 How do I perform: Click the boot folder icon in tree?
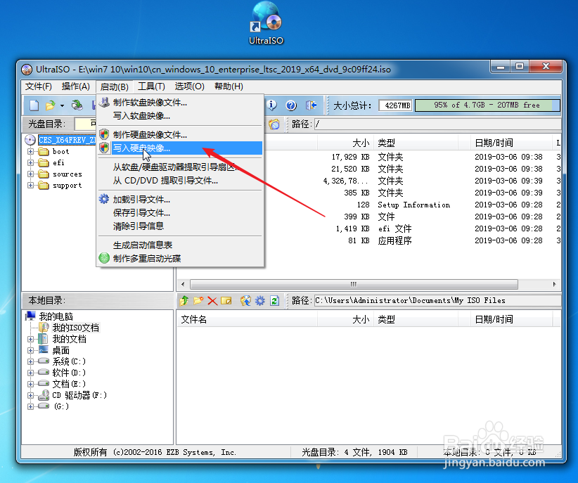44,152
